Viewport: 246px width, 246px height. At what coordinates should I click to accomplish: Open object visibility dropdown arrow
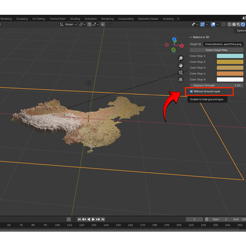coord(197,25)
